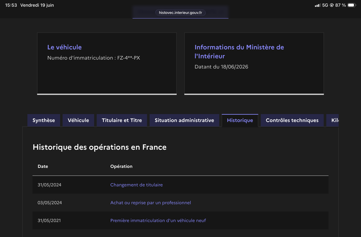Open the Situation administrative tab
This screenshot has height=237, width=361.
pos(184,120)
